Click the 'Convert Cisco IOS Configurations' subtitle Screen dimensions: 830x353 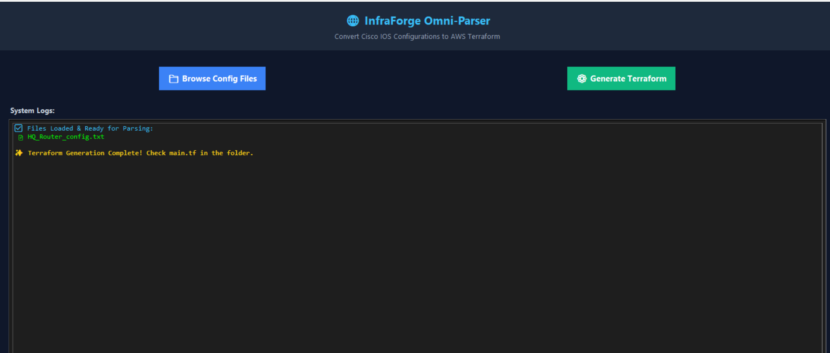point(417,37)
